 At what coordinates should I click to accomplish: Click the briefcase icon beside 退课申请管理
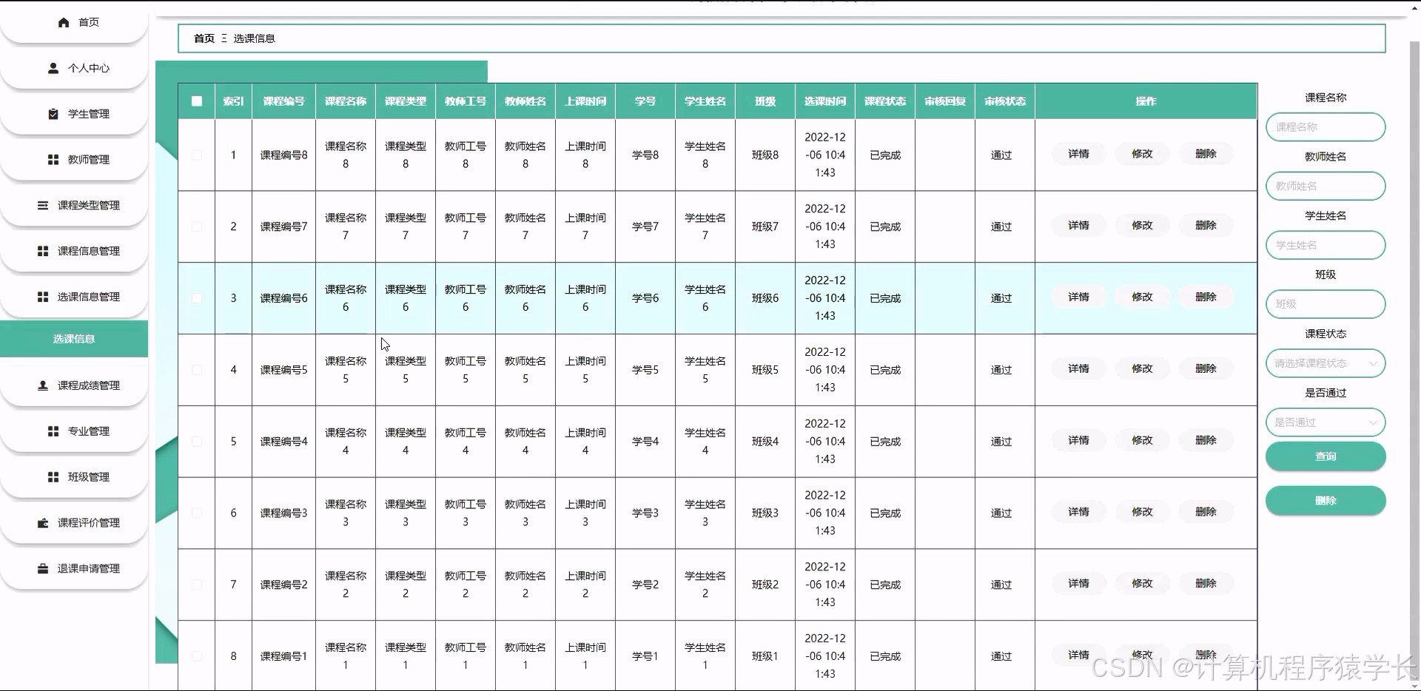pyautogui.click(x=43, y=569)
